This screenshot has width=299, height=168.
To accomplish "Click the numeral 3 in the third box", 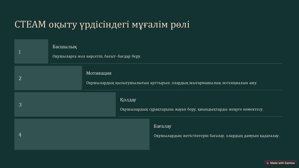I will tap(20, 105).
